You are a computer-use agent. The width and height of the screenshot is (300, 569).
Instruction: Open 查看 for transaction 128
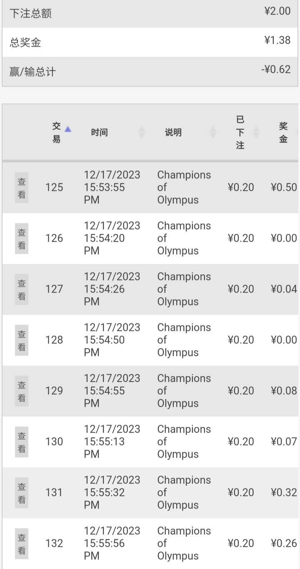pos(22,340)
